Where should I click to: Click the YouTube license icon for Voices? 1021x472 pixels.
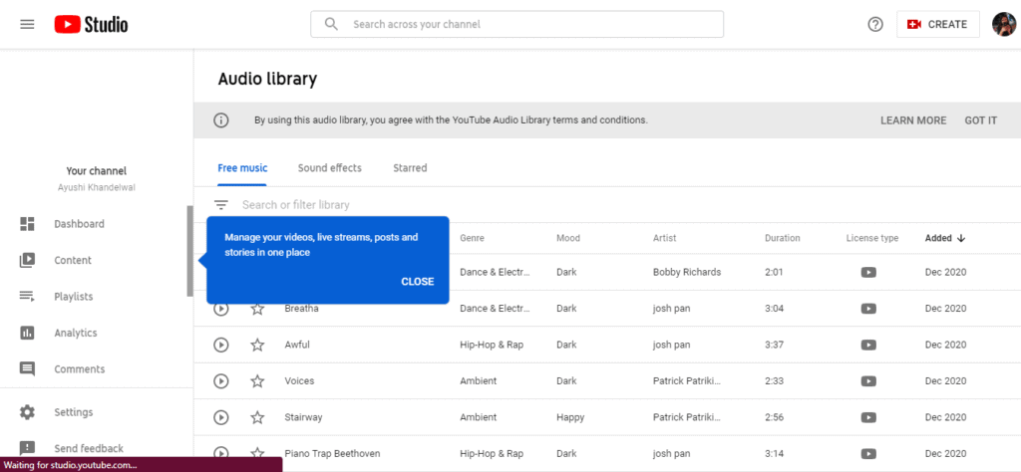pos(868,381)
